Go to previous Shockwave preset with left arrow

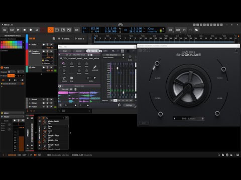pyautogui.click(x=174, y=118)
